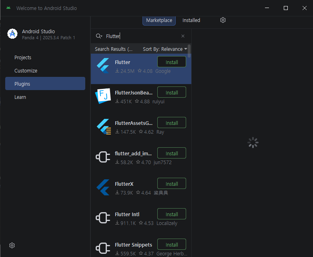313x257 pixels.
Task: Click the Android Studio logo avatar
Action: pyautogui.click(x=12, y=34)
